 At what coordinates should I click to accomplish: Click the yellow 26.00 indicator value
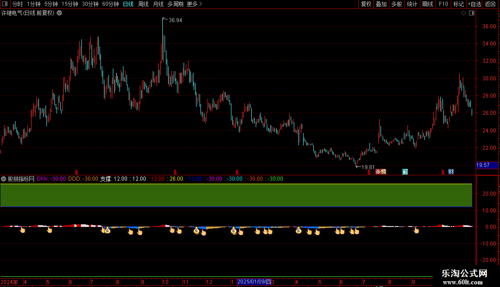pos(177,179)
